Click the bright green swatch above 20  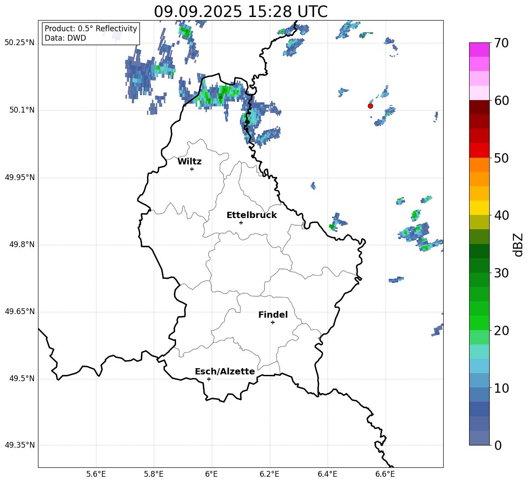click(x=479, y=323)
